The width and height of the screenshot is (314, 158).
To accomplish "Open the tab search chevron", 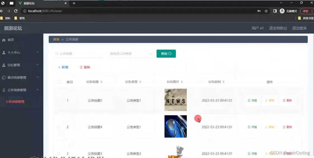I will [281, 3].
